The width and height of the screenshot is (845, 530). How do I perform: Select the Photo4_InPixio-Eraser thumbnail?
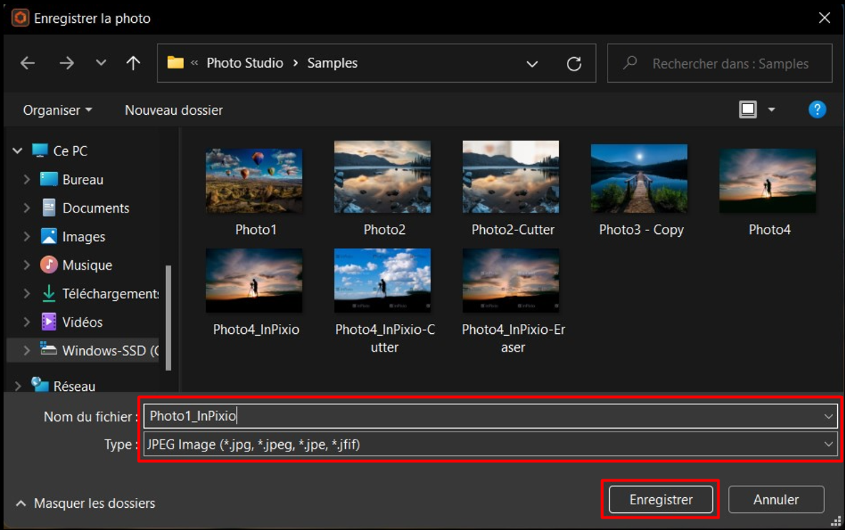tap(511, 280)
